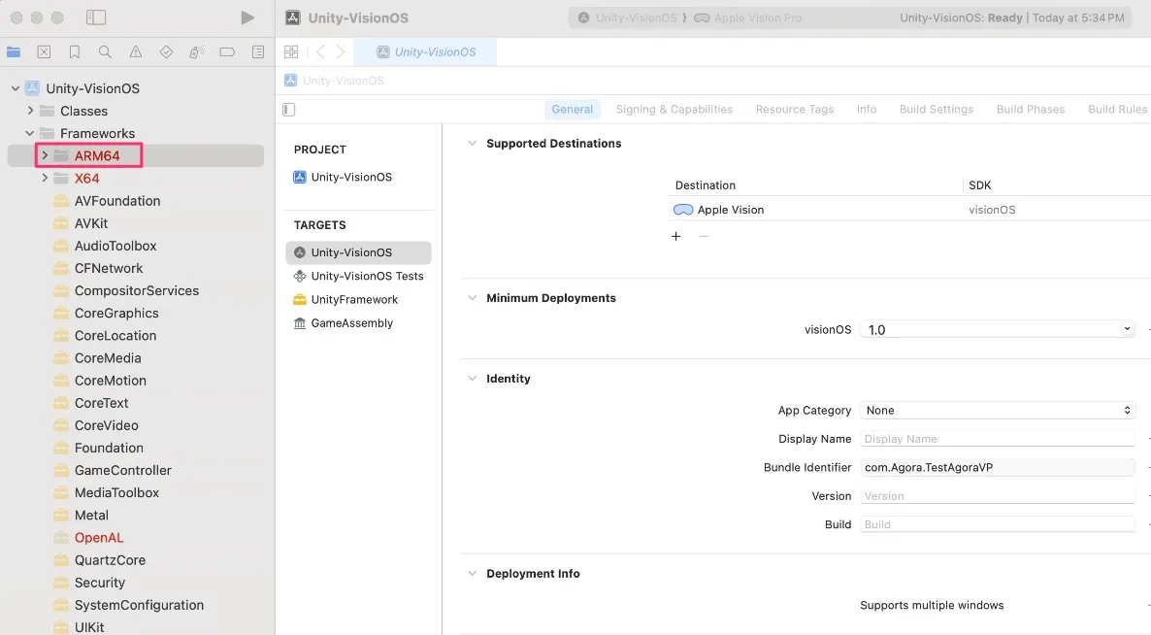Expand the ARM64 folder

[45, 155]
